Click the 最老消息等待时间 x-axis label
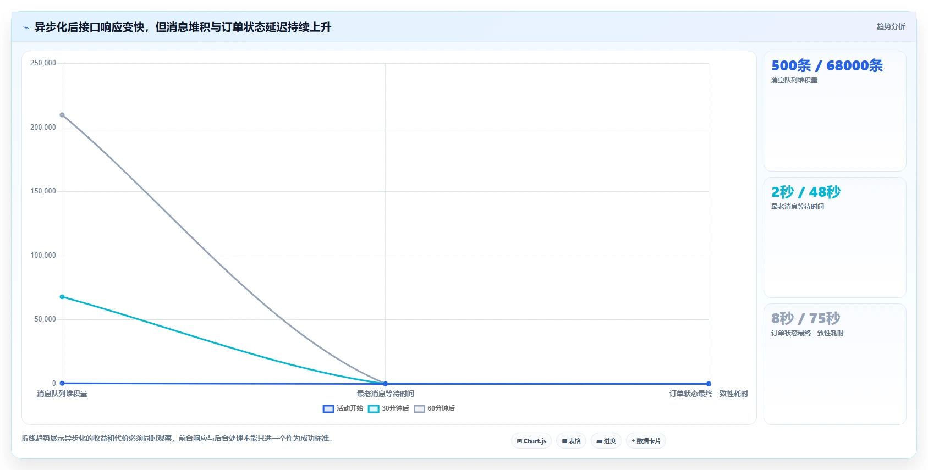 tap(385, 394)
